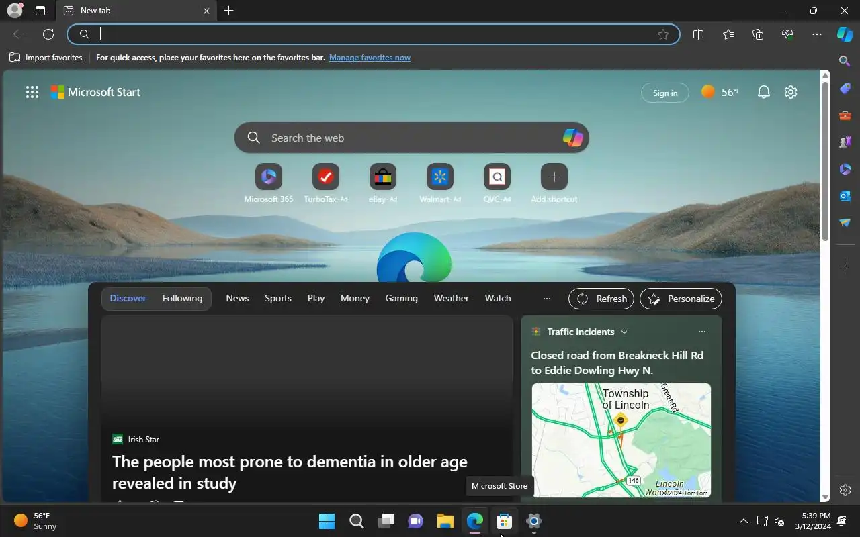The image size is (860, 537).
Task: Select the Watch feed tab
Action: (x=498, y=299)
